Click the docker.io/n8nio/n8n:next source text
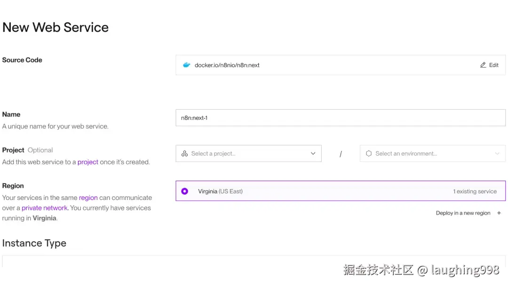This screenshot has width=508, height=286. pyautogui.click(x=227, y=65)
